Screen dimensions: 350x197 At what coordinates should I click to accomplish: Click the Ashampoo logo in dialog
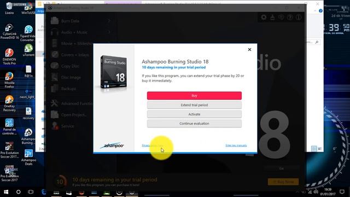pos(113,146)
